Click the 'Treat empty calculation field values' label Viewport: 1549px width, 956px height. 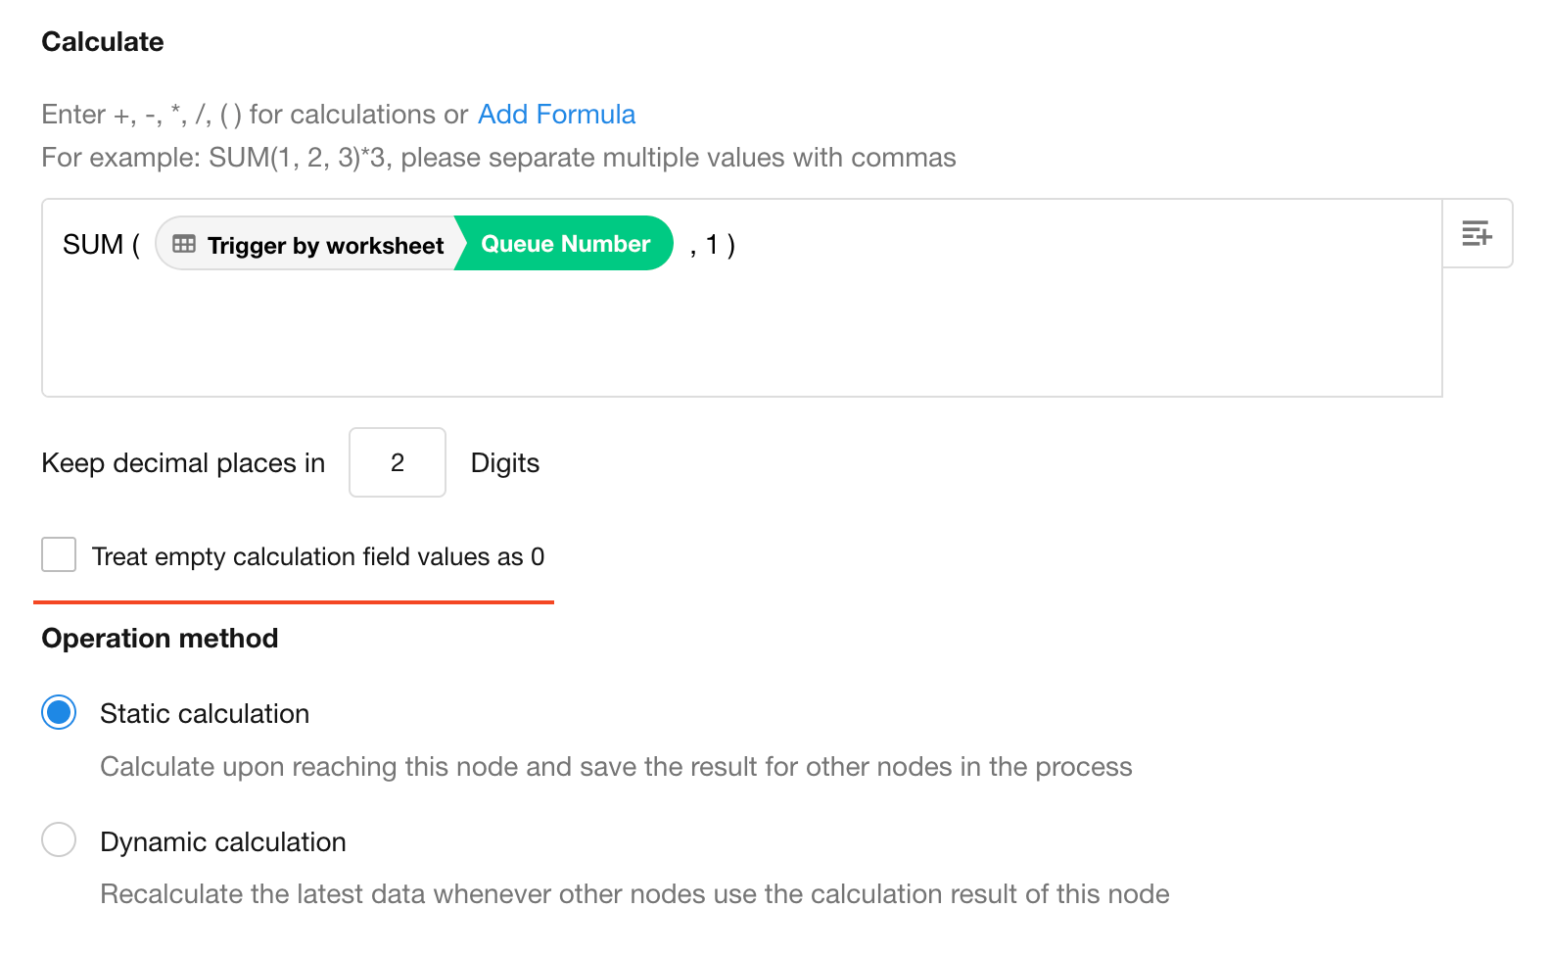coord(317,556)
